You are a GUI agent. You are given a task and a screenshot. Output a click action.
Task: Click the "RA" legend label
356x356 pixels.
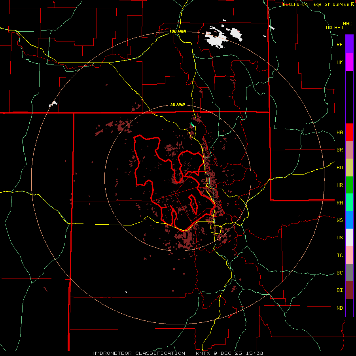(x=339, y=203)
